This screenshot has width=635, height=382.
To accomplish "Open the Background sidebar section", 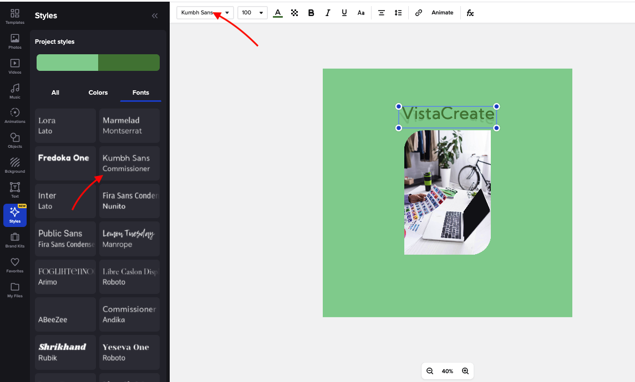I will coord(15,166).
